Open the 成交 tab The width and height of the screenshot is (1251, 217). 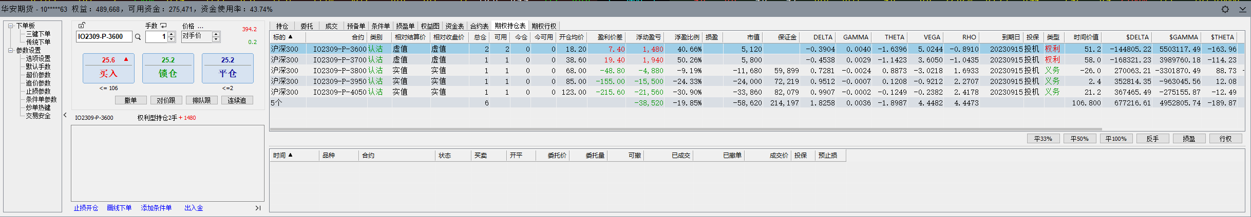click(331, 26)
